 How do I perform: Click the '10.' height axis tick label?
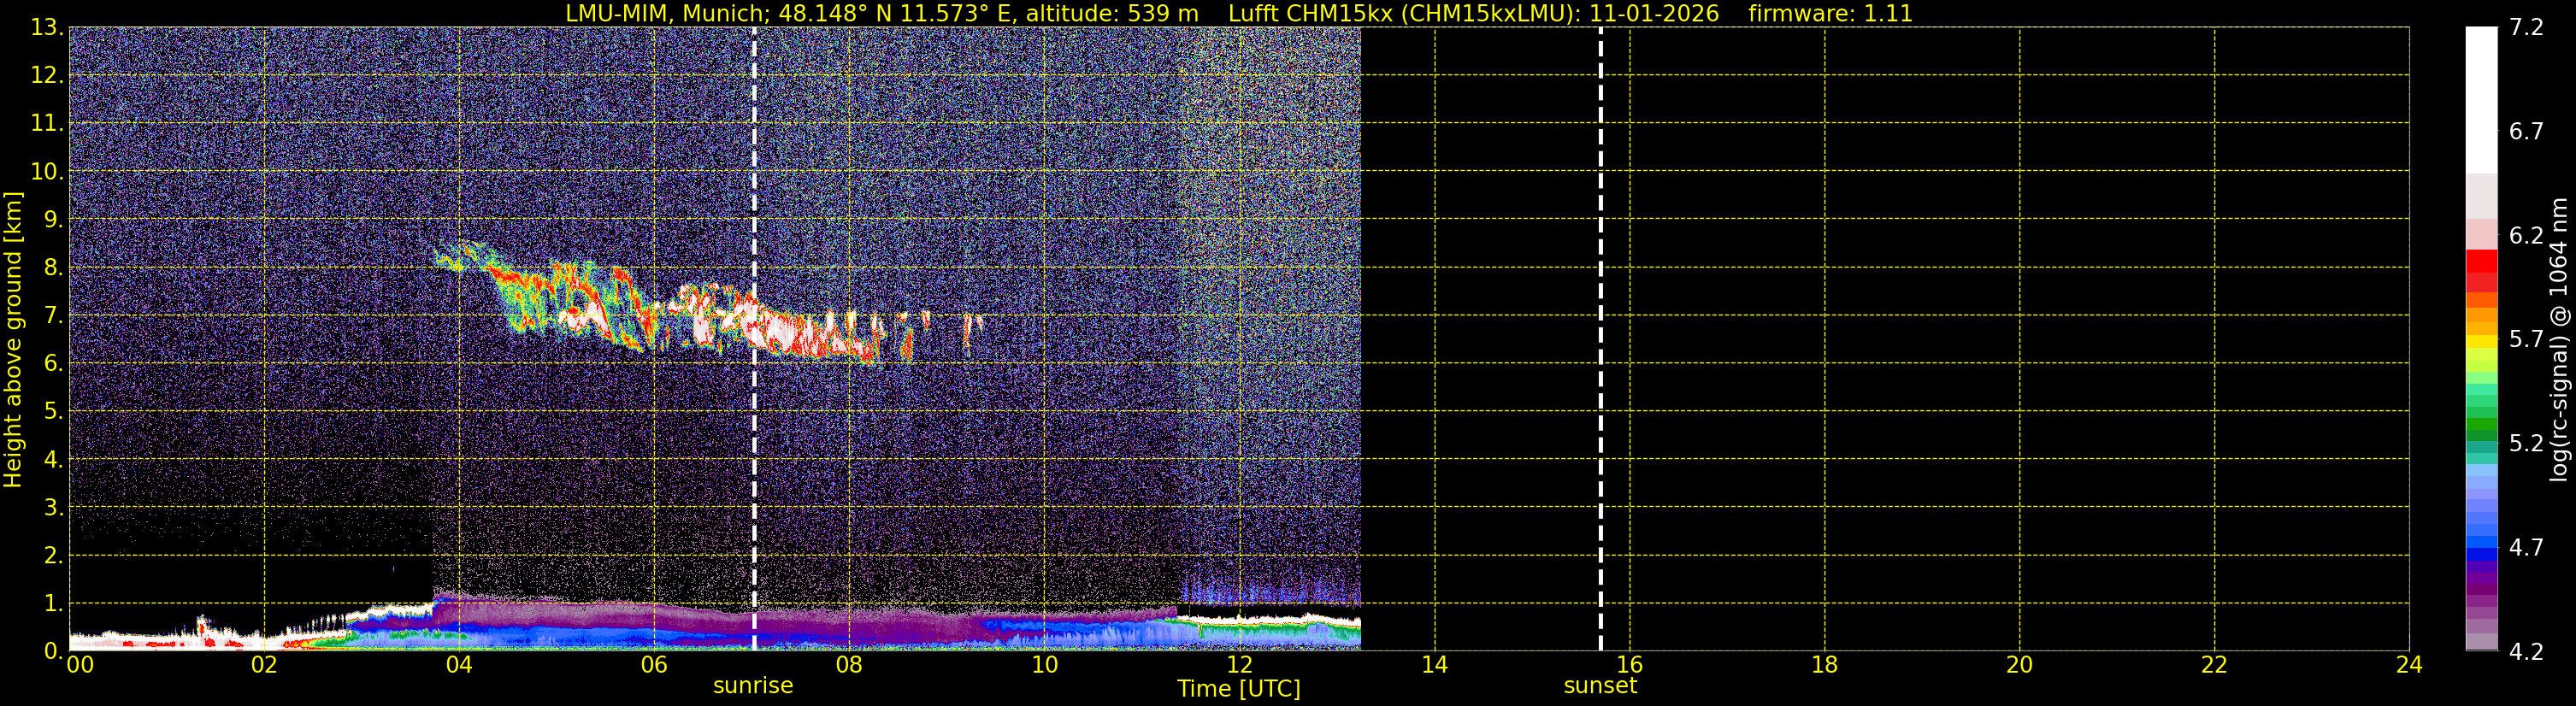[x=47, y=171]
